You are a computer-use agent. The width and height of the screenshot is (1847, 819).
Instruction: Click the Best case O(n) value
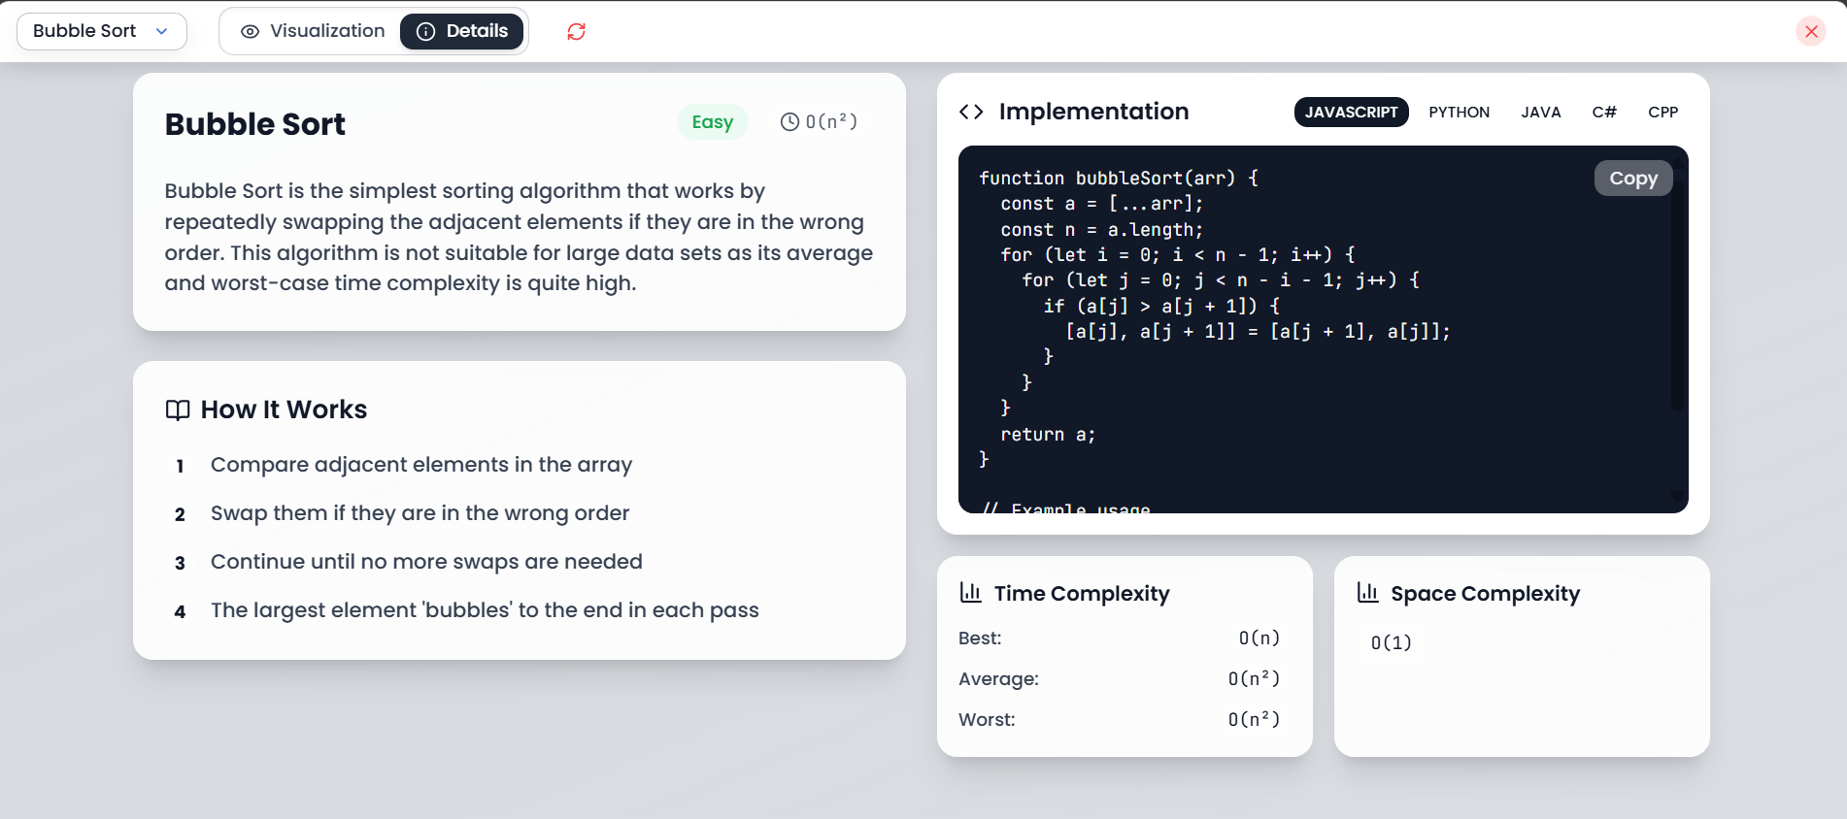[1259, 638]
